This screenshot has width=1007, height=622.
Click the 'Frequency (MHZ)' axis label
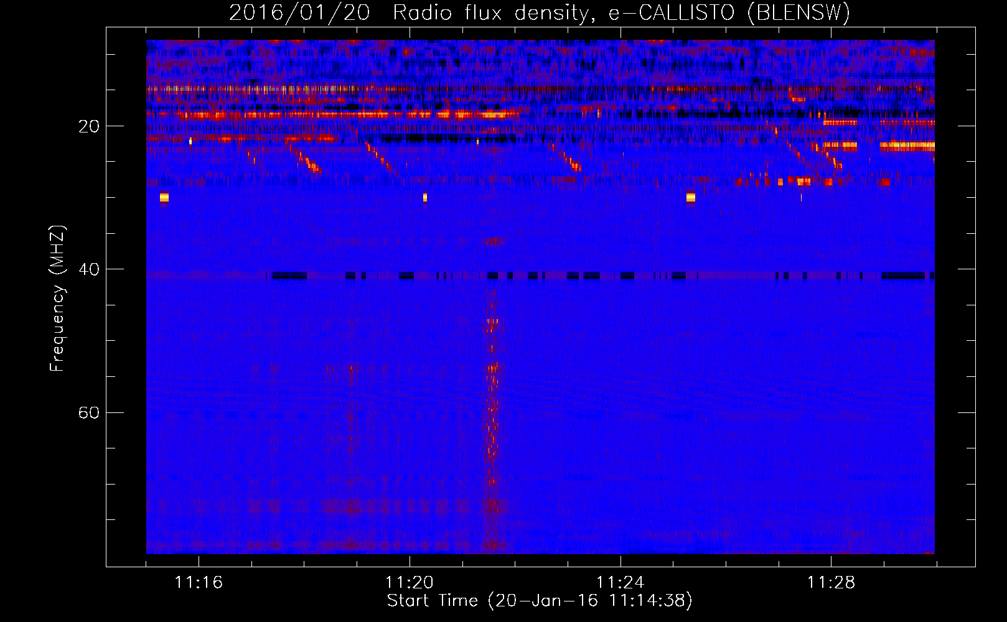coord(57,299)
